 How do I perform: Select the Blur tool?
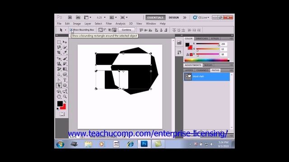pyautogui.click(x=59, y=74)
